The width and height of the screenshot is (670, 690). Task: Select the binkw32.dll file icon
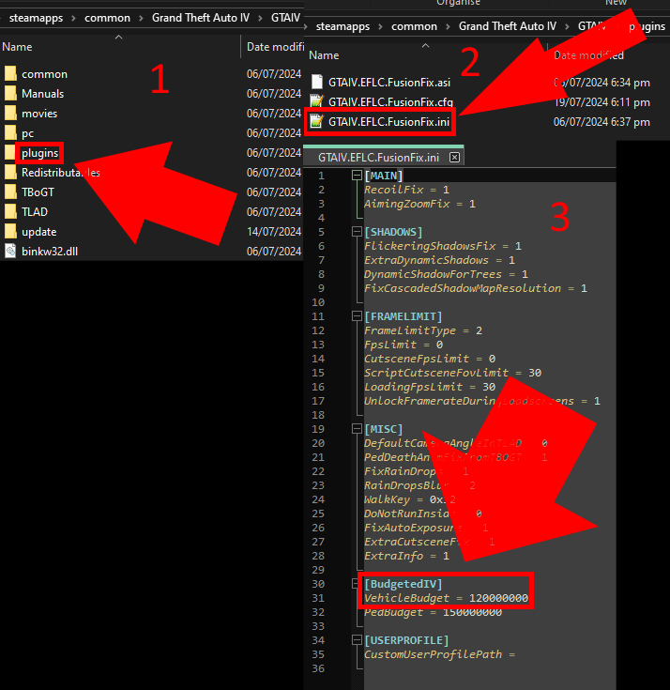pos(10,252)
